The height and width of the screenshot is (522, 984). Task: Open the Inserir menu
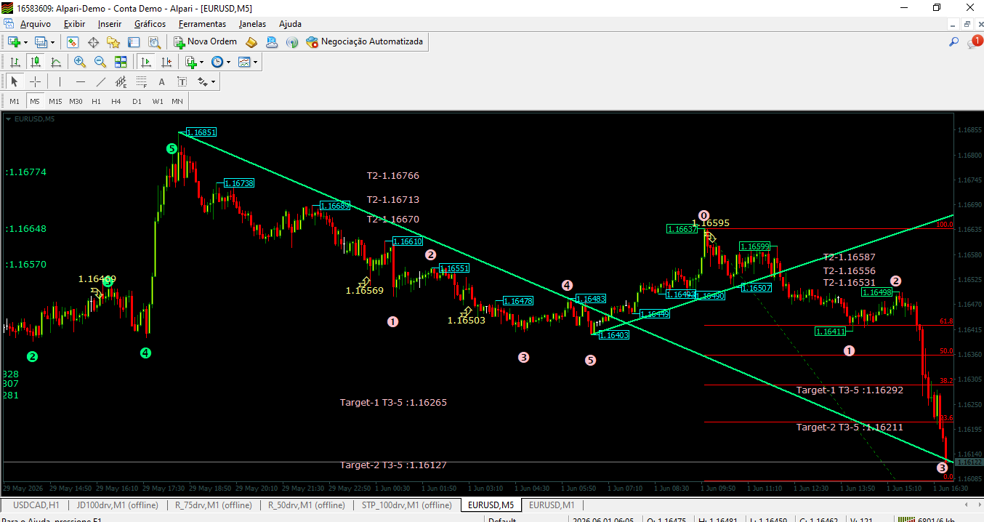(110, 23)
